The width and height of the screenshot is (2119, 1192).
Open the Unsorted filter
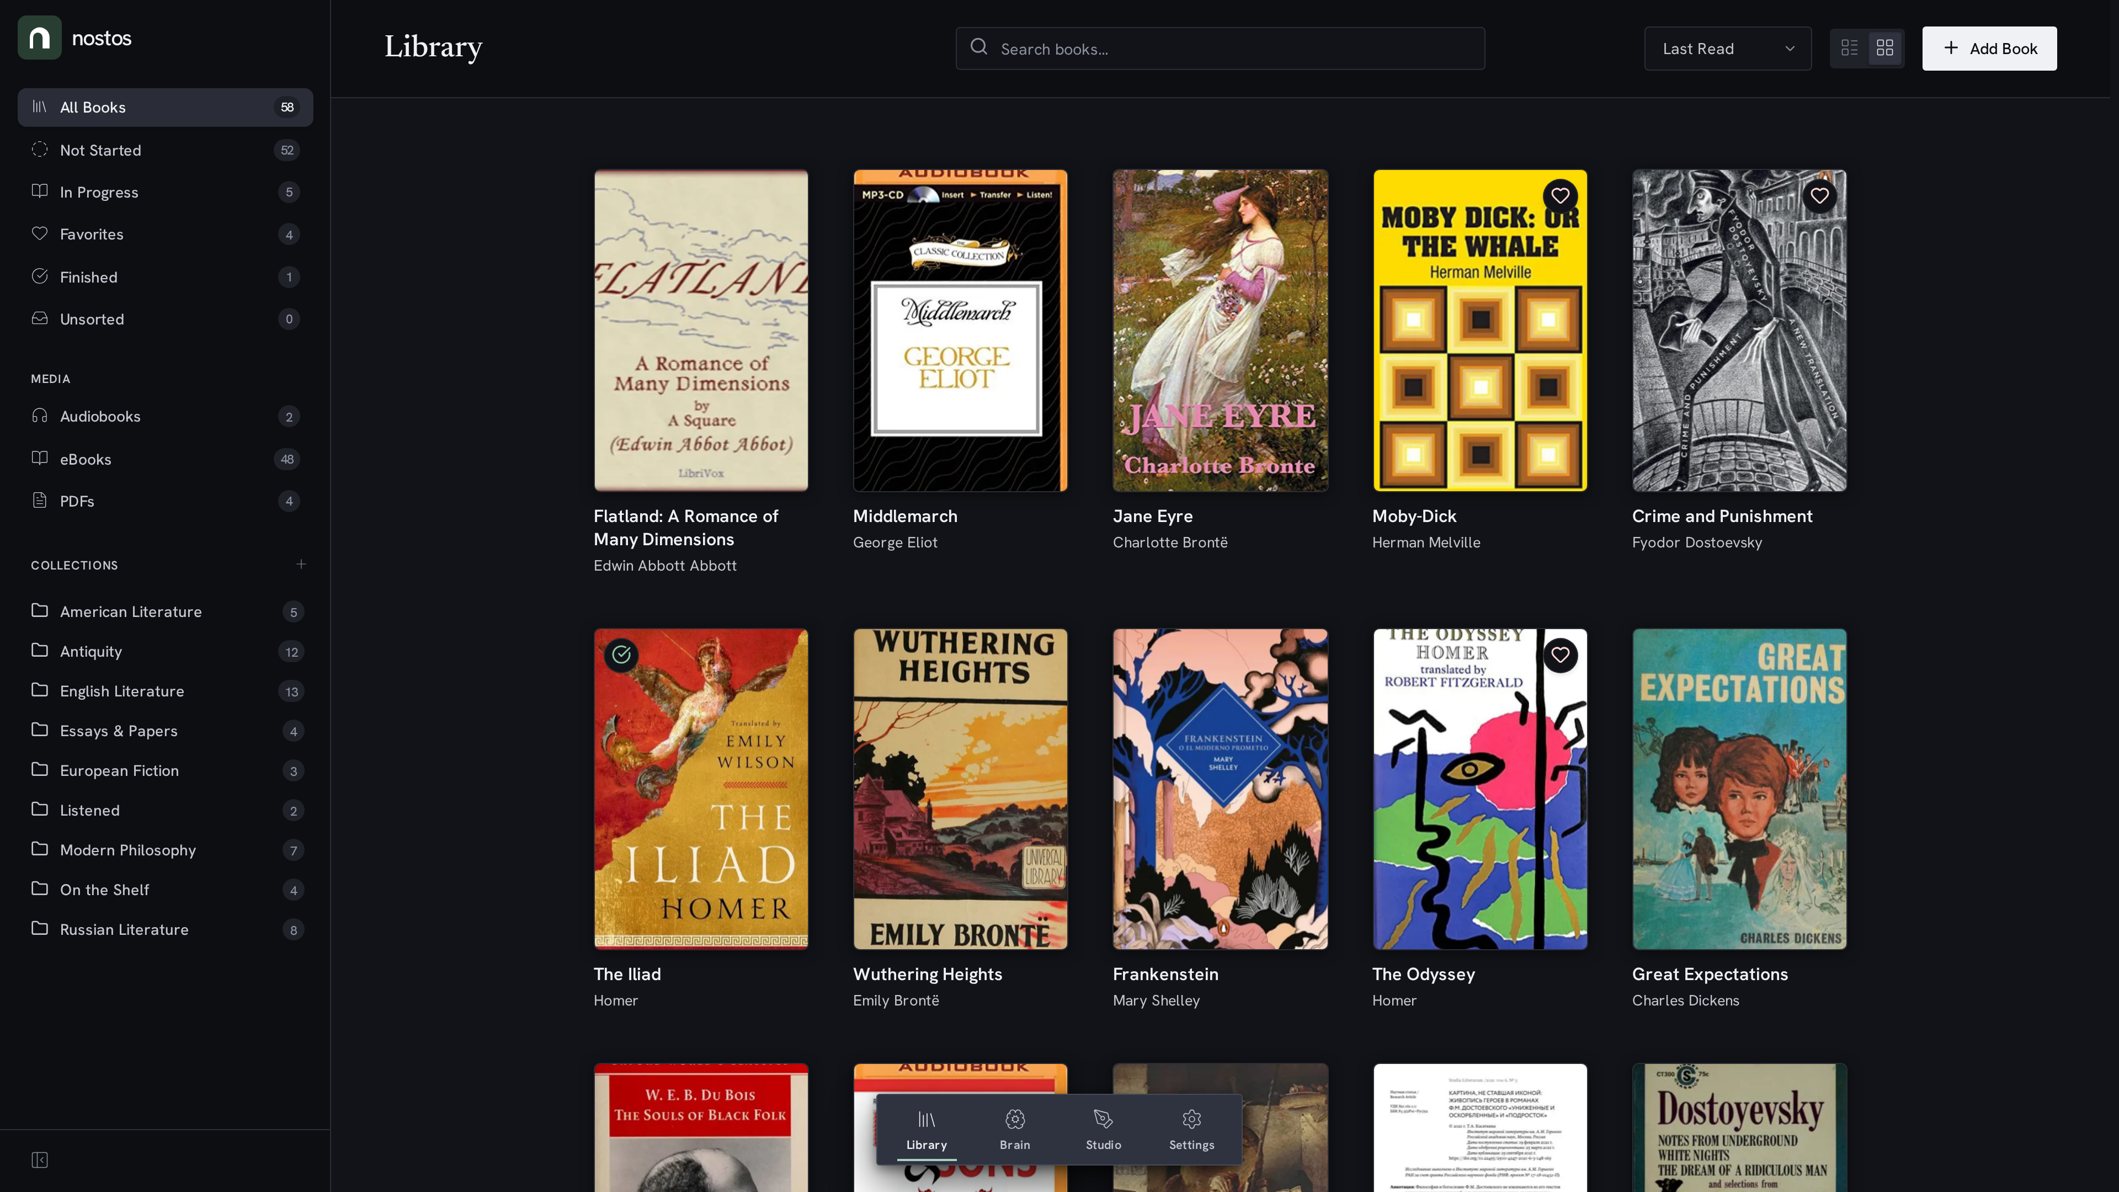click(x=166, y=319)
